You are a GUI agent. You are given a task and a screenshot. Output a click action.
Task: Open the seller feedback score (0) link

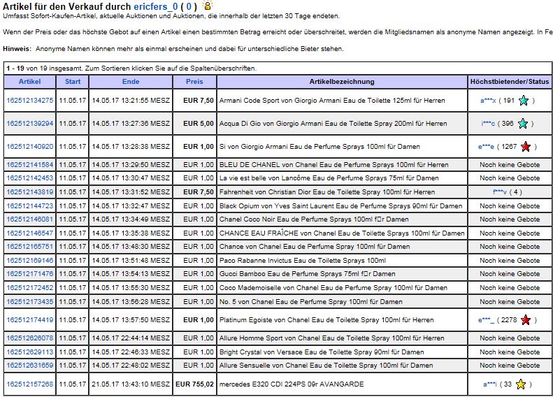[189, 6]
